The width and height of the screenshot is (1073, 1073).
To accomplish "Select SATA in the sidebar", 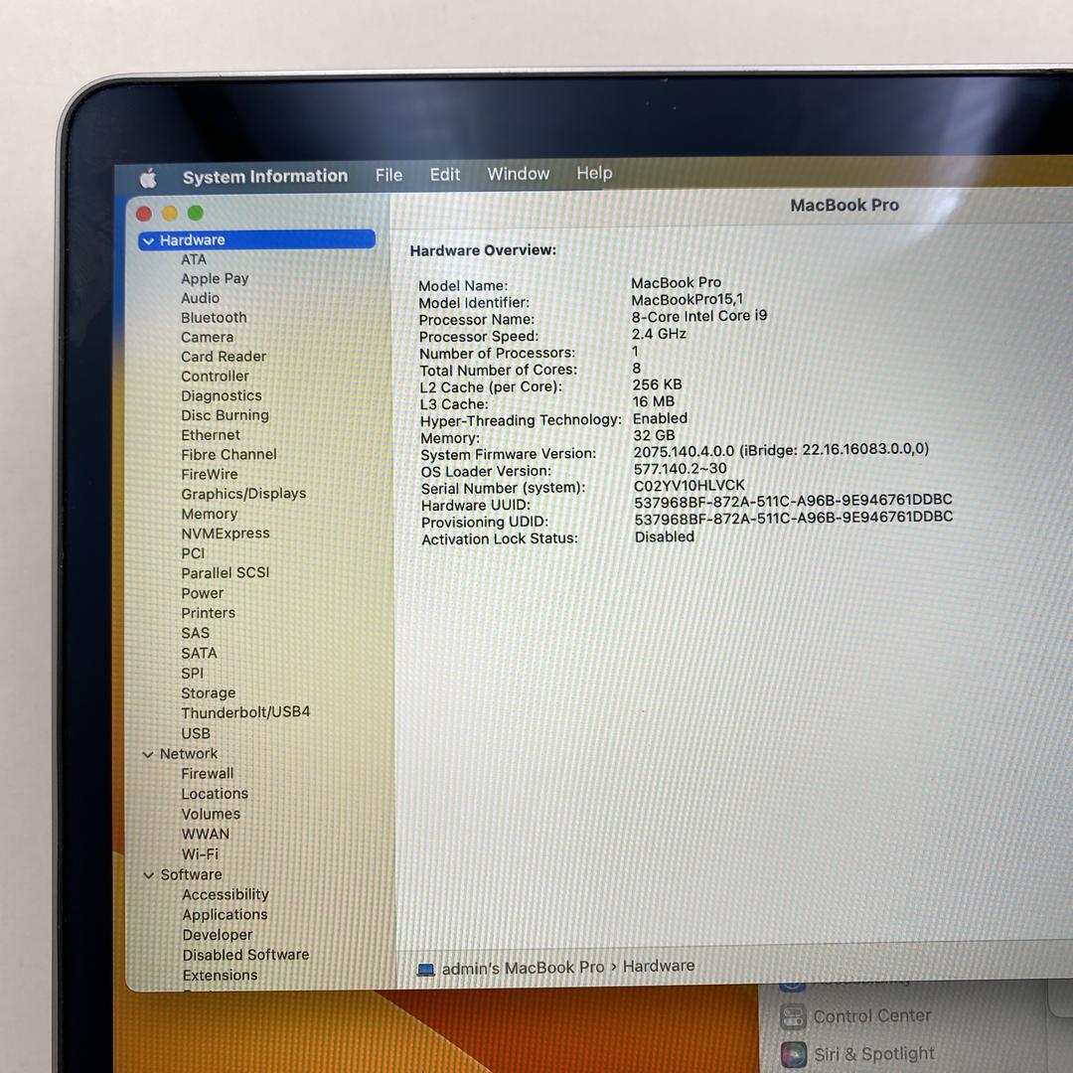I will coord(199,654).
